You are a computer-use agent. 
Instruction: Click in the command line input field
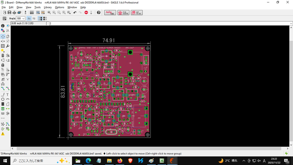tap(163, 23)
